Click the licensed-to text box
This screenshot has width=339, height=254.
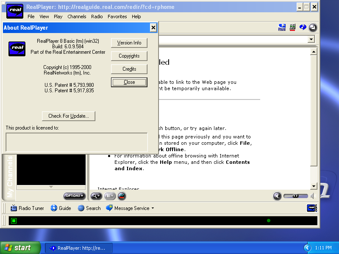click(x=77, y=142)
